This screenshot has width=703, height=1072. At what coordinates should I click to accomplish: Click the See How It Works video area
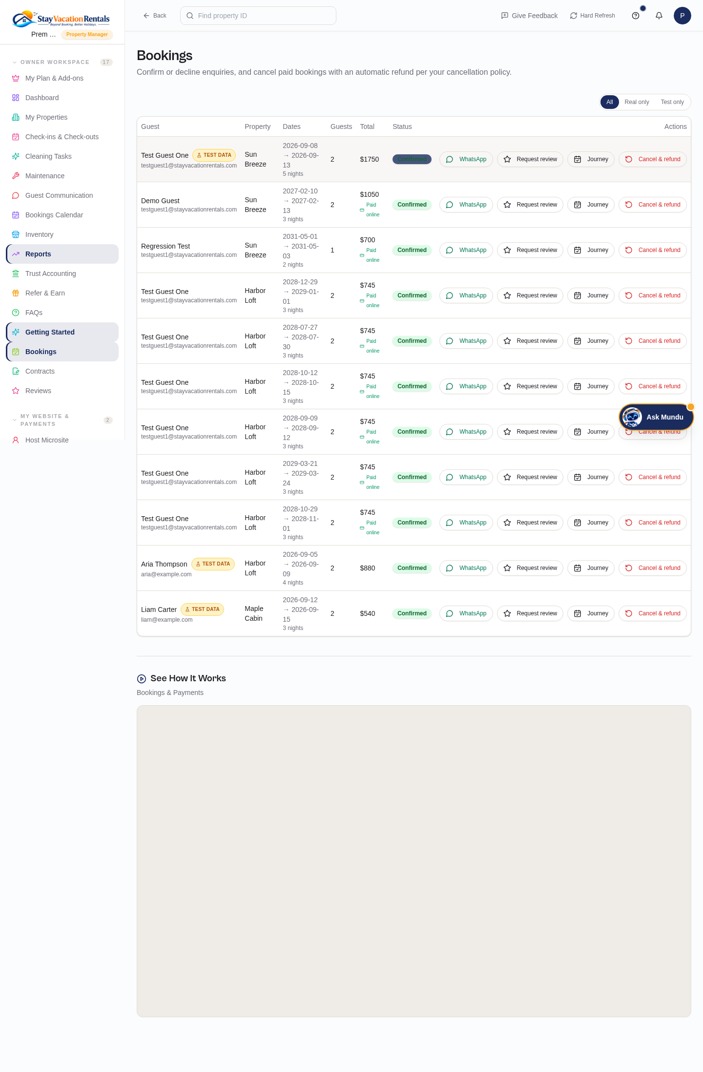414,861
